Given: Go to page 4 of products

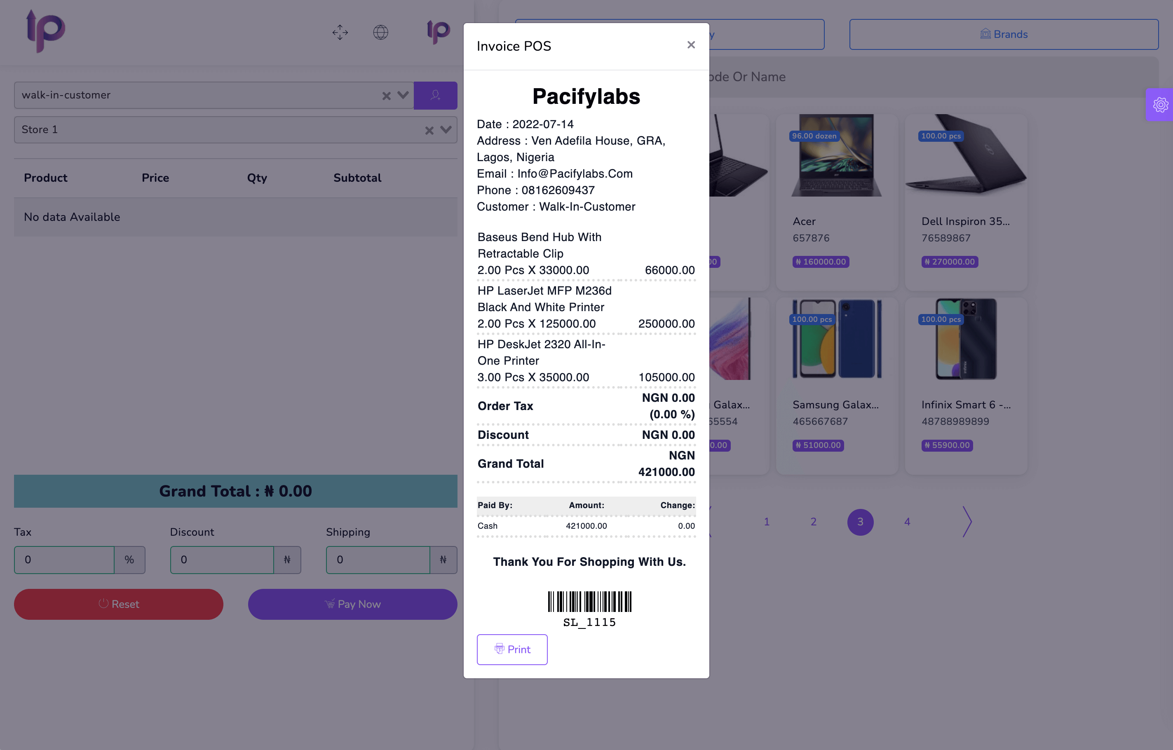Looking at the screenshot, I should pos(907,522).
